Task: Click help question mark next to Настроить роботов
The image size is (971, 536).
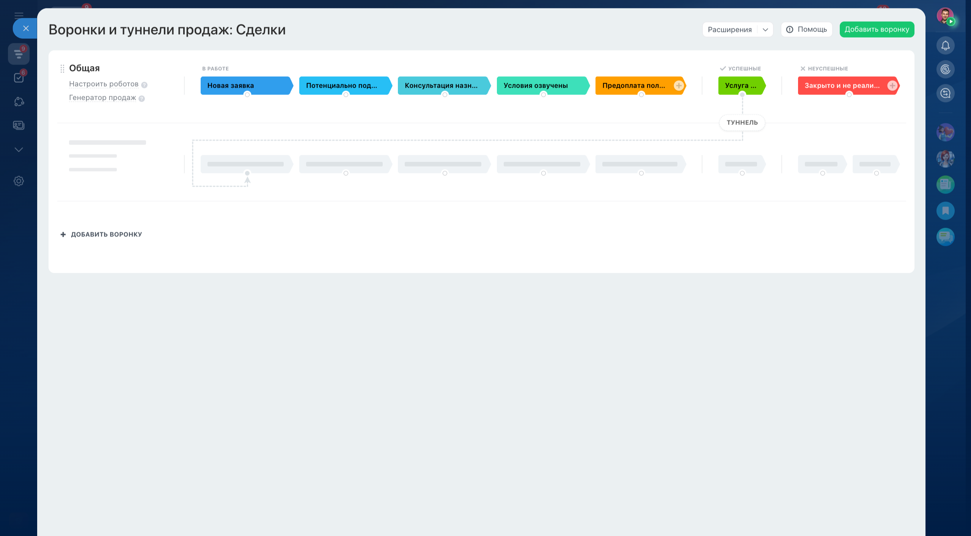Action: pyautogui.click(x=144, y=85)
